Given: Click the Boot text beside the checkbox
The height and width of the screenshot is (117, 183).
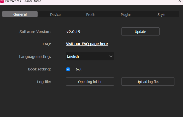Looking at the screenshot, I should pyautogui.click(x=78, y=69).
